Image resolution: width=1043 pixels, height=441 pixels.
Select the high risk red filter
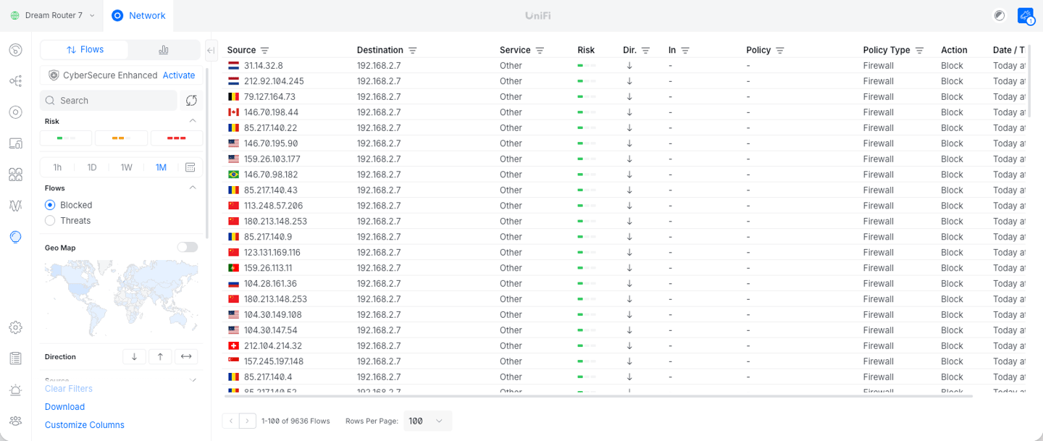tap(177, 138)
